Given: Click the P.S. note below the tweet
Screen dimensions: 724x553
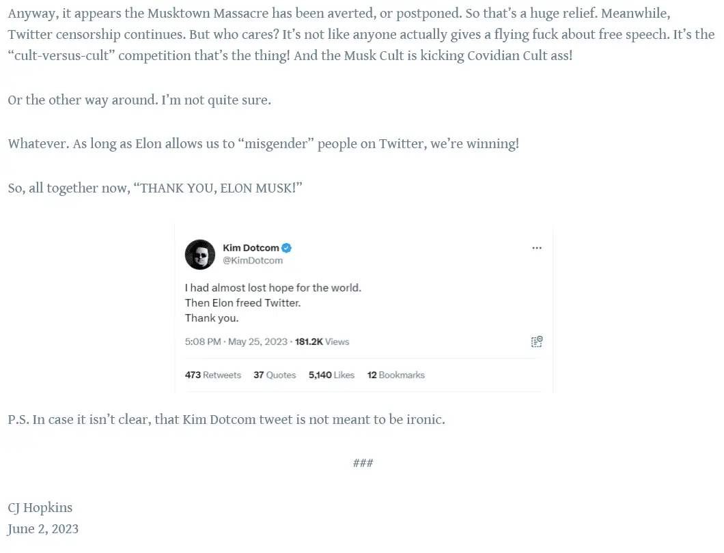Looking at the screenshot, I should point(226,419).
